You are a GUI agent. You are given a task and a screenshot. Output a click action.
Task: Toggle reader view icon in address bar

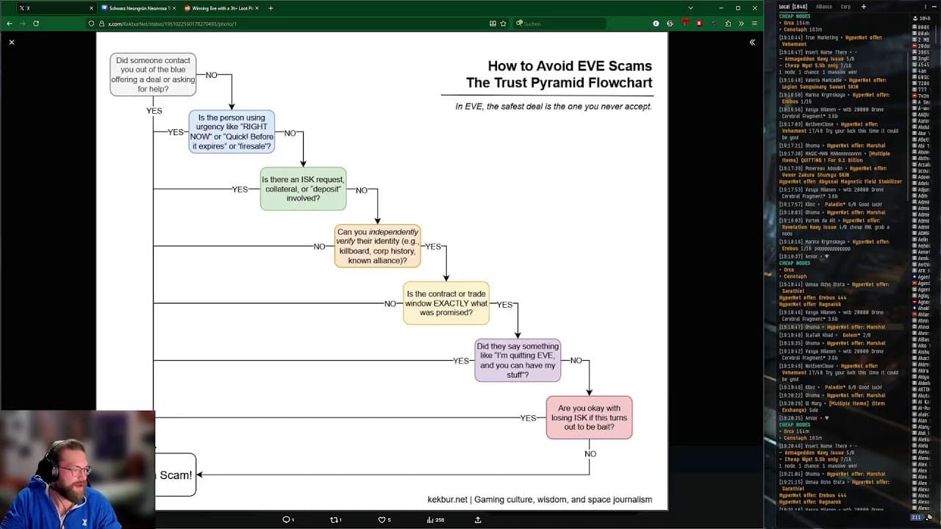[x=493, y=24]
